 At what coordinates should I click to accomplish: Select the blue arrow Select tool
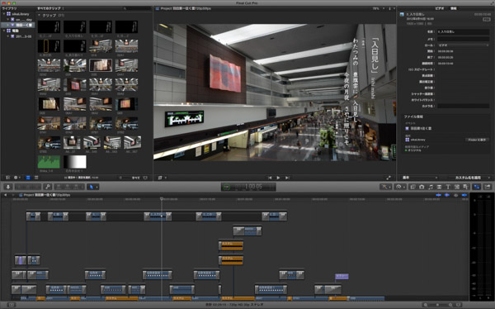(x=92, y=187)
